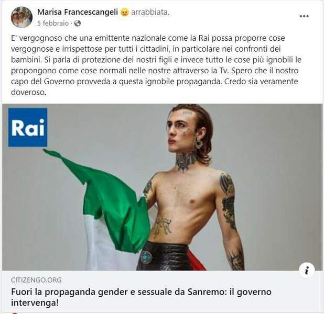Click the word "doveroso." ending the post
Image resolution: width=324 pixels, height=314 pixels.
coord(28,92)
